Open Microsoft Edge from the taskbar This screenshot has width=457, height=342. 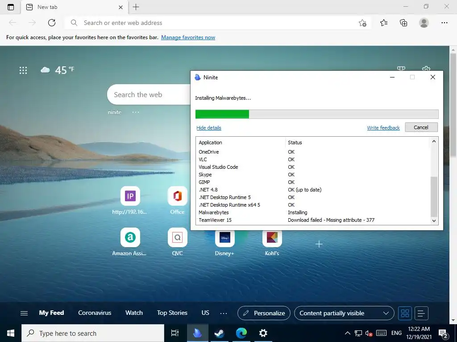point(241,333)
